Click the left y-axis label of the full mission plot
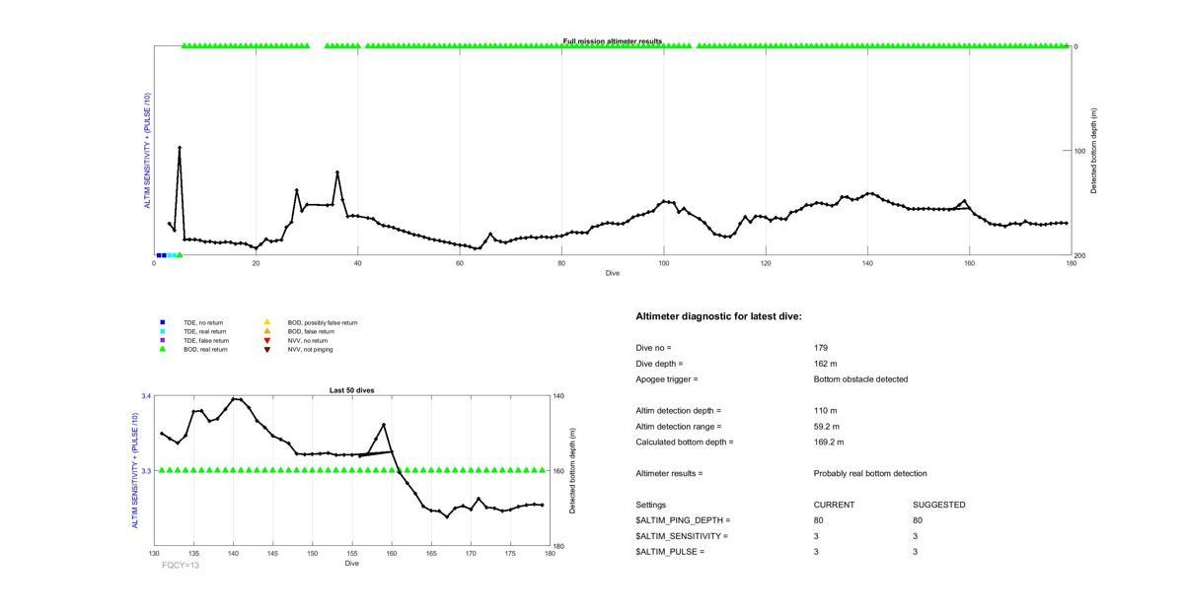The width and height of the screenshot is (1184, 613). coord(147,151)
